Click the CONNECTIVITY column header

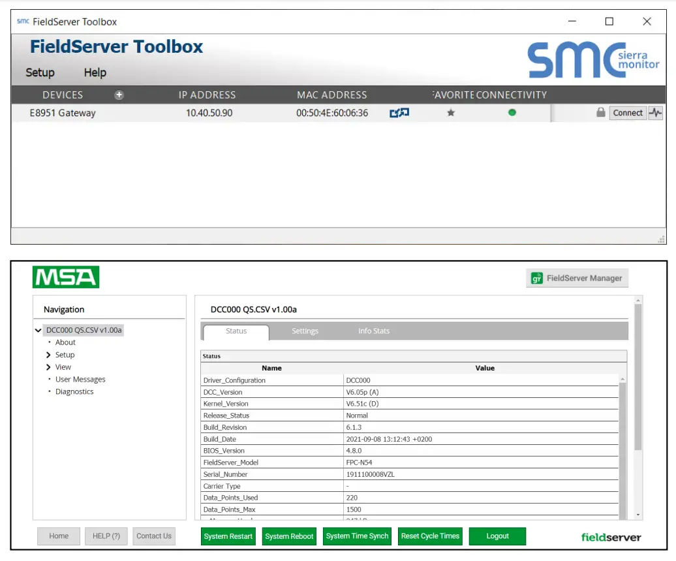point(512,95)
